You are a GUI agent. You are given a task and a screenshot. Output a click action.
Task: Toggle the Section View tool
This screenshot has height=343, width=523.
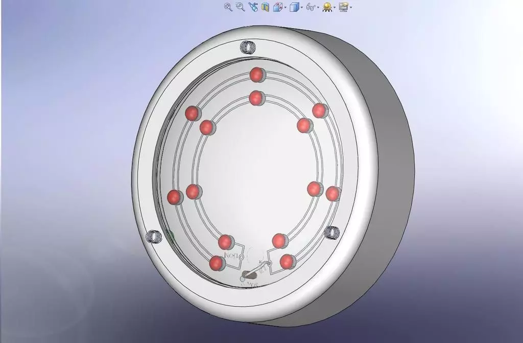pyautogui.click(x=265, y=7)
